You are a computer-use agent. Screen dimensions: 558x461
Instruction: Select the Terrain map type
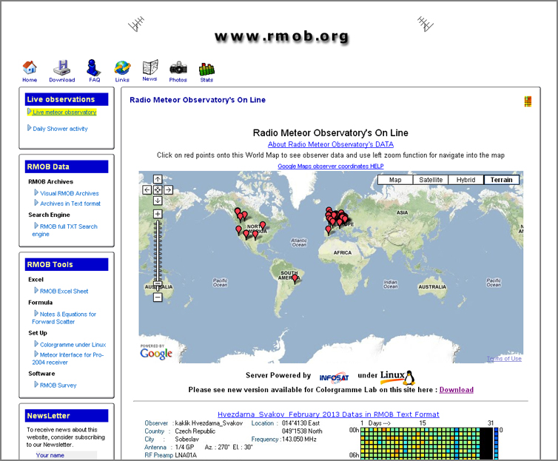coord(501,180)
